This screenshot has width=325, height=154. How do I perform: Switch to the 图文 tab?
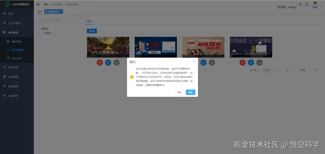coord(89,21)
